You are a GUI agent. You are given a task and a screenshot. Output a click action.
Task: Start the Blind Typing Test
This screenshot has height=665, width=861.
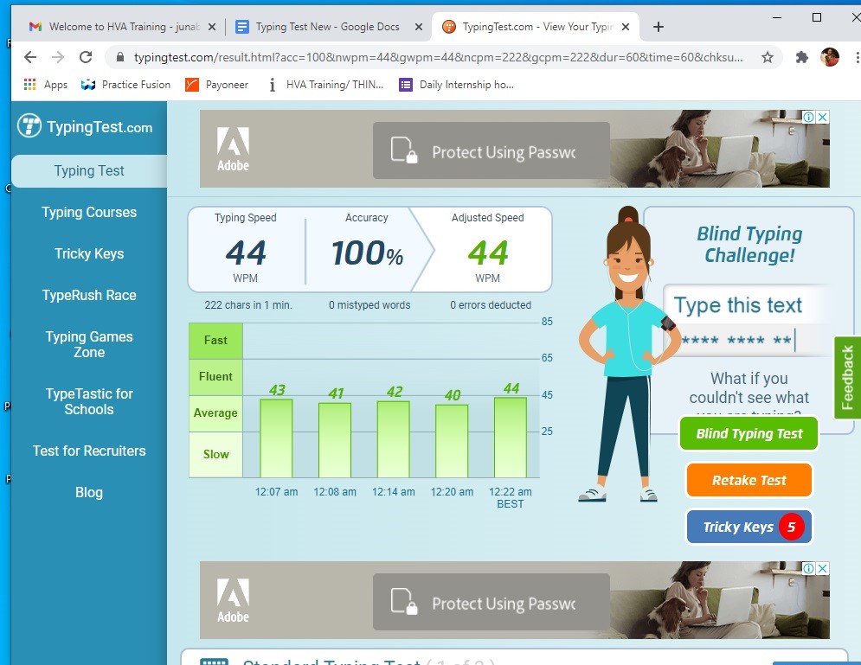(749, 433)
